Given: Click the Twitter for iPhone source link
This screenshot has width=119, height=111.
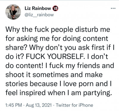Looking at the screenshot, I should coord(74,105).
